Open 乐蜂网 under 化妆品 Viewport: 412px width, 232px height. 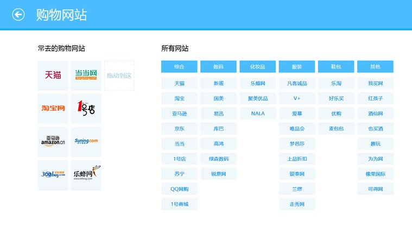point(257,83)
